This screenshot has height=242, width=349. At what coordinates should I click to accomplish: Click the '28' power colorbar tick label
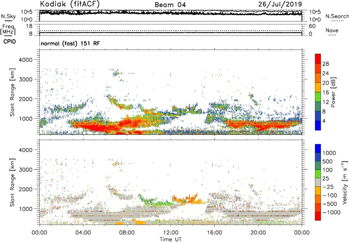pos(325,64)
